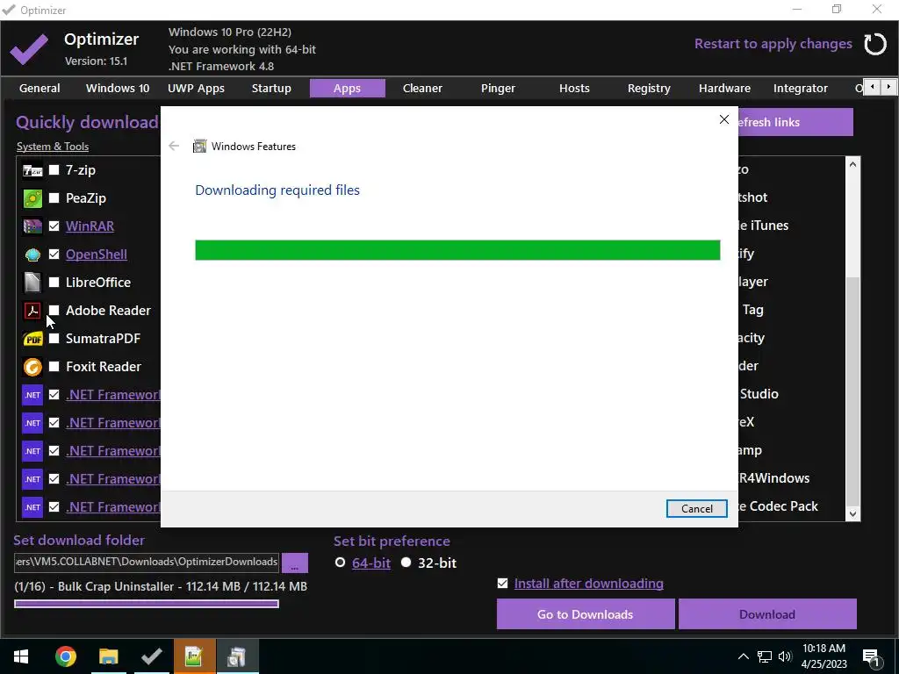
Task: Click the Adobe Reader app icon
Action: pos(32,311)
